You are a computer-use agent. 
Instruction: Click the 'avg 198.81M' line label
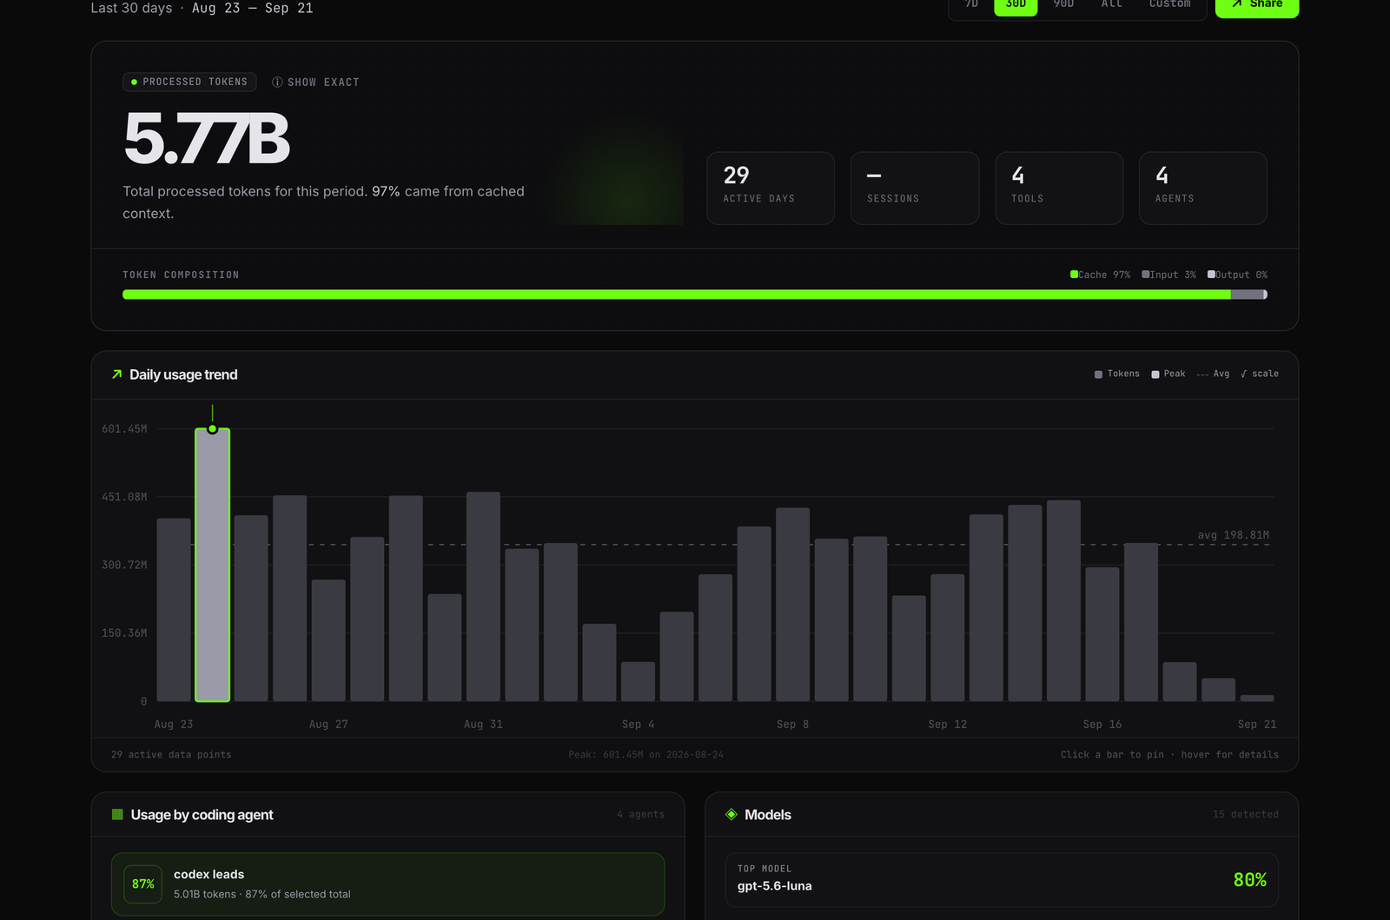(x=1233, y=535)
